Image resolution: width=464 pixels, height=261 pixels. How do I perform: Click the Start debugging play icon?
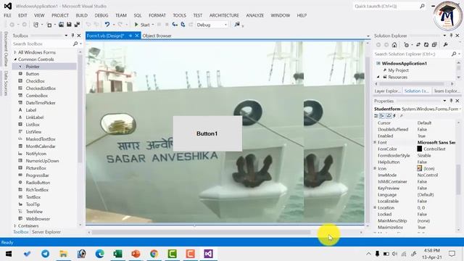[x=136, y=25]
